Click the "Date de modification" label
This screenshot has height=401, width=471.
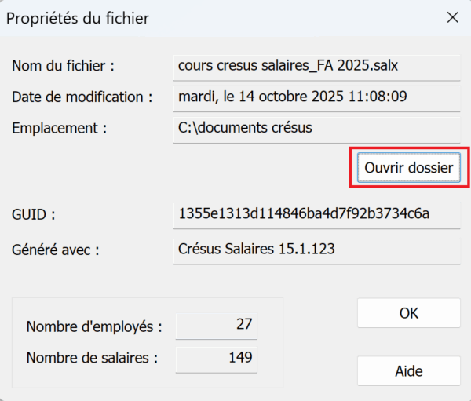pos(82,98)
